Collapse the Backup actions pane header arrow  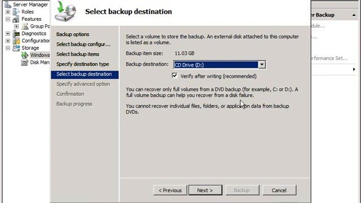(x=354, y=15)
